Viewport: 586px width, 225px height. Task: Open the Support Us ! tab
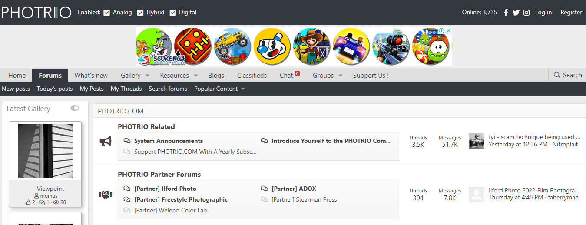371,75
